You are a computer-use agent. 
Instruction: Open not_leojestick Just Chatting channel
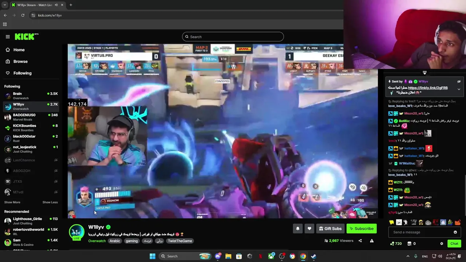31,149
